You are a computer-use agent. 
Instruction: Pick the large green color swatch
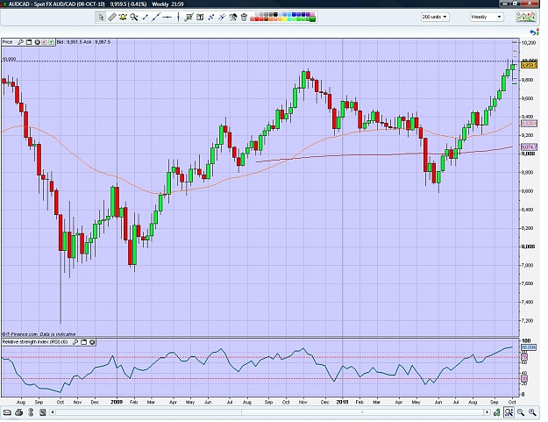[312, 18]
